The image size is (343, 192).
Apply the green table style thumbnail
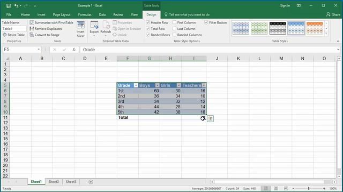259,28
